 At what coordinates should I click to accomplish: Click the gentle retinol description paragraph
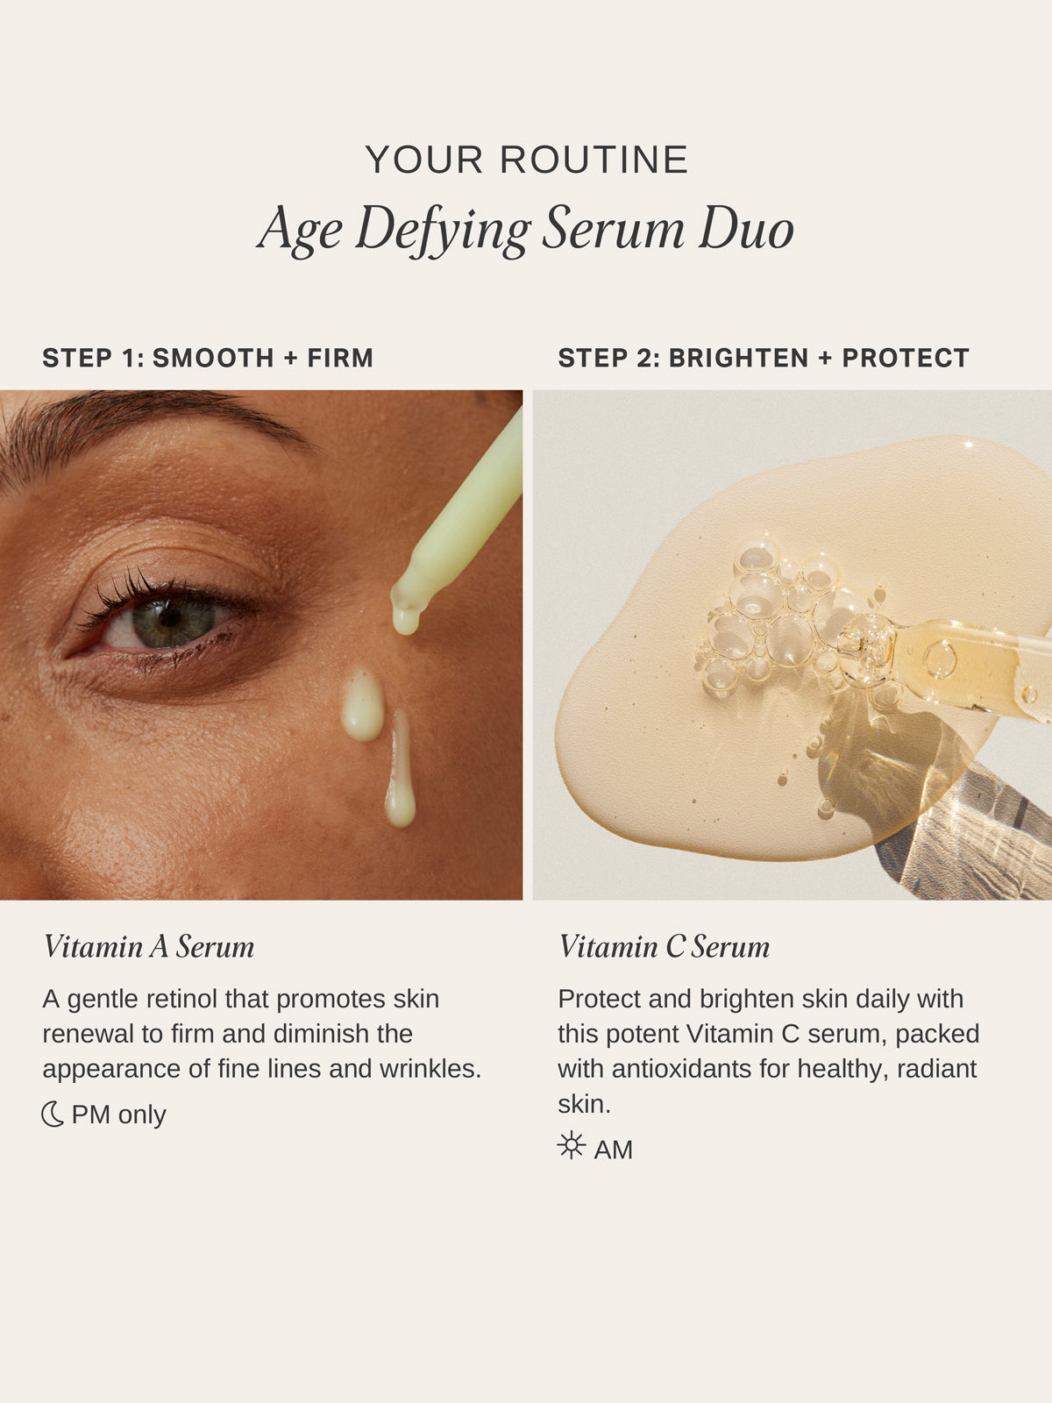click(x=262, y=1034)
